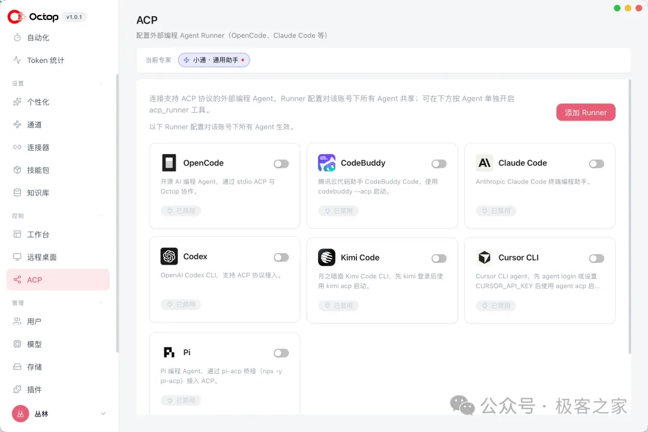648x432 pixels.
Task: Collapse the 设置 sidebar section
Action: (101, 83)
